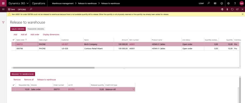Open the filter pane funnel icon
The width and height of the screenshot is (245, 103).
coord(3,22)
